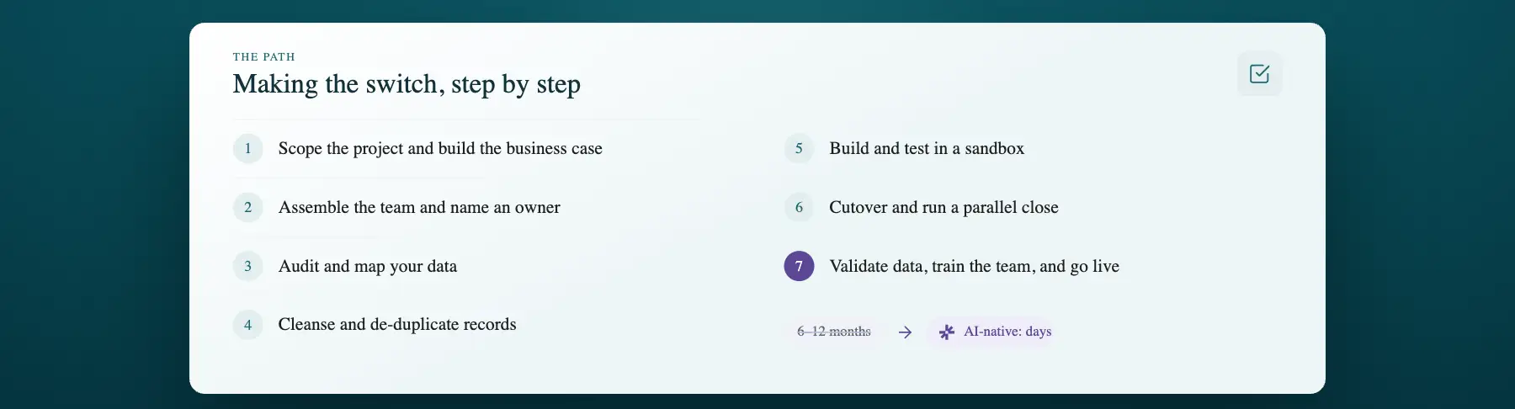Image resolution: width=1515 pixels, height=409 pixels.
Task: Select 'Build and test in a sandbox'
Action: pos(927,149)
